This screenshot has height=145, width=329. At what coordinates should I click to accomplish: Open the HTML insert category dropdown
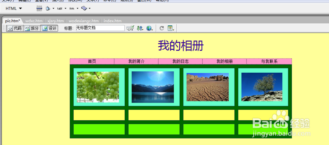pos(13,9)
